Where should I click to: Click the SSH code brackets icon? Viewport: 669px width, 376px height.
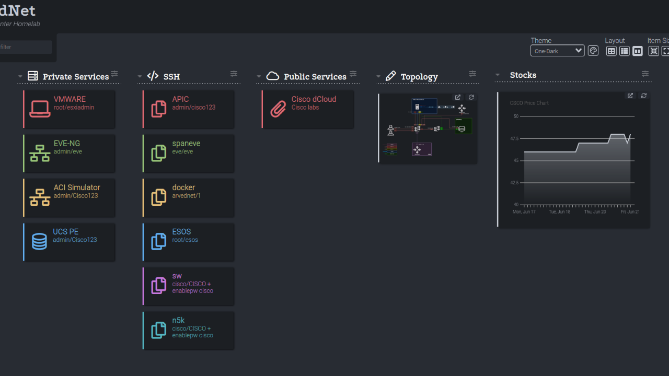153,76
